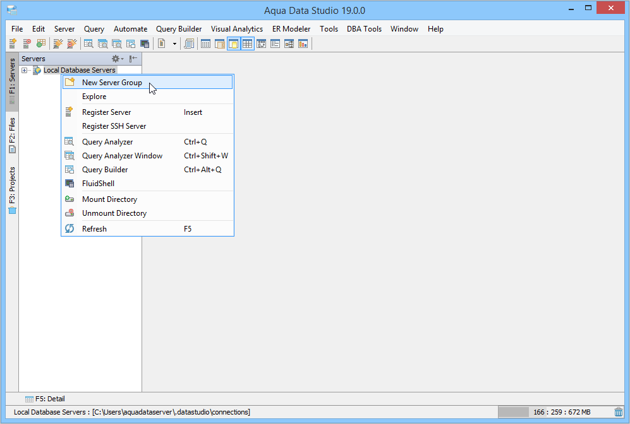Expand the Local Database Servers tree node
630x424 pixels.
(24, 70)
